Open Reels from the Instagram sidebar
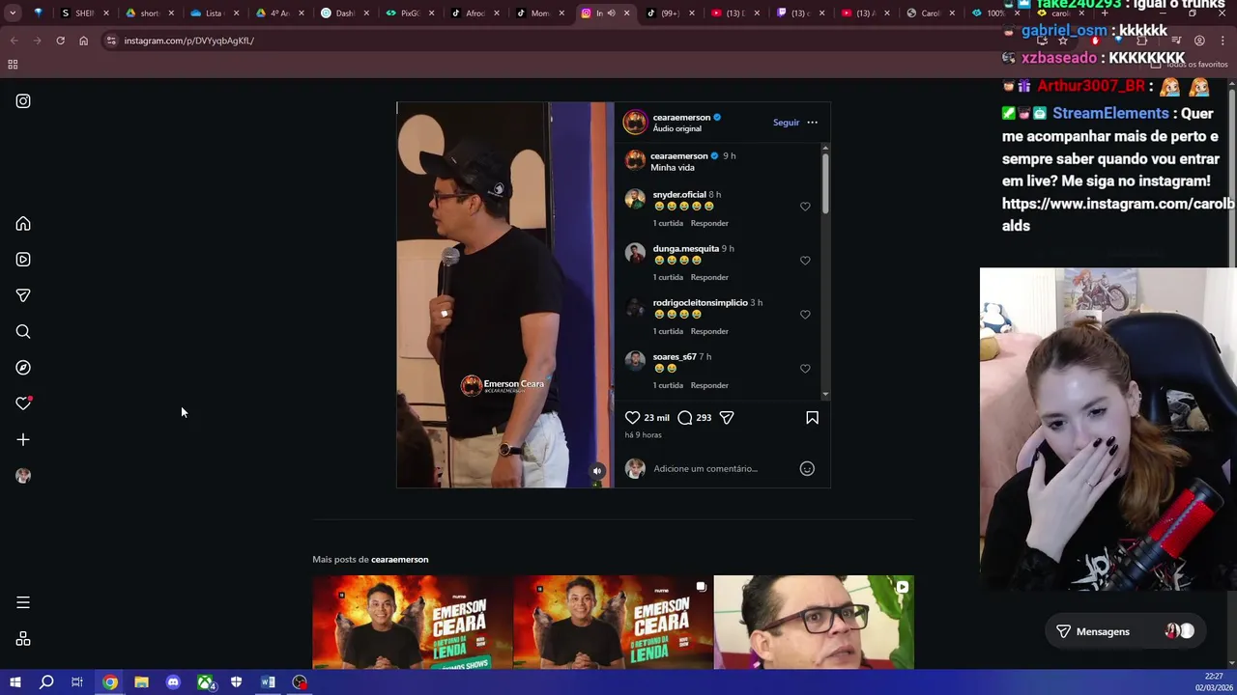This screenshot has width=1237, height=695. (23, 260)
